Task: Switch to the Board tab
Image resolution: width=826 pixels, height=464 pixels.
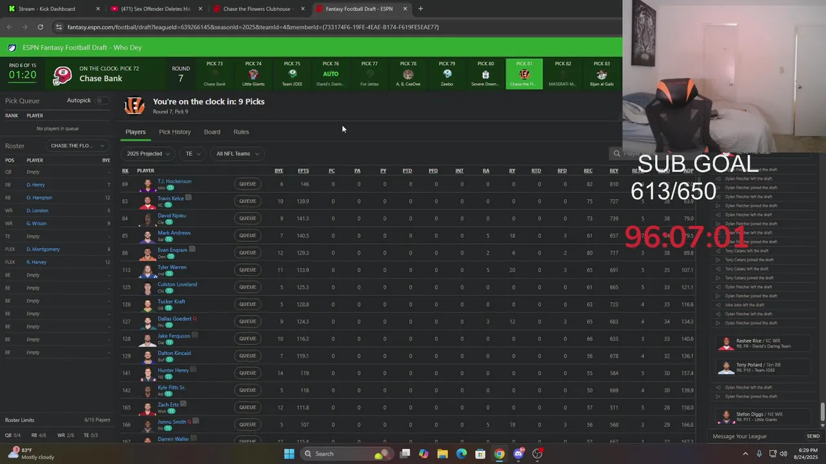Action: point(212,131)
